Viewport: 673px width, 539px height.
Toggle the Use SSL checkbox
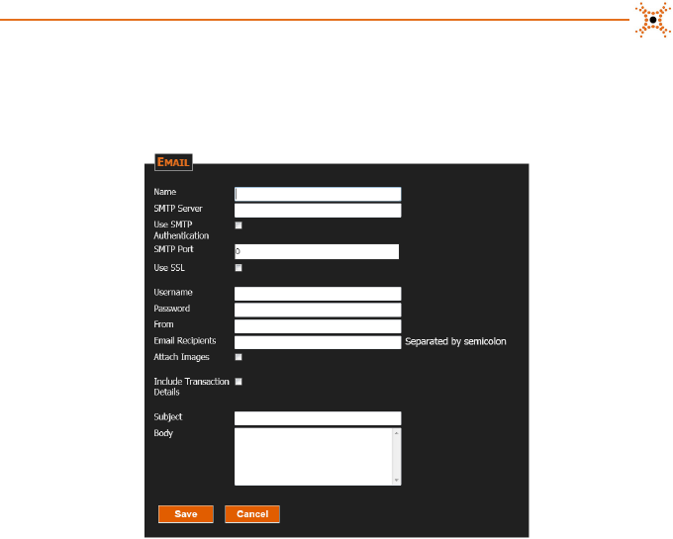[x=239, y=268]
